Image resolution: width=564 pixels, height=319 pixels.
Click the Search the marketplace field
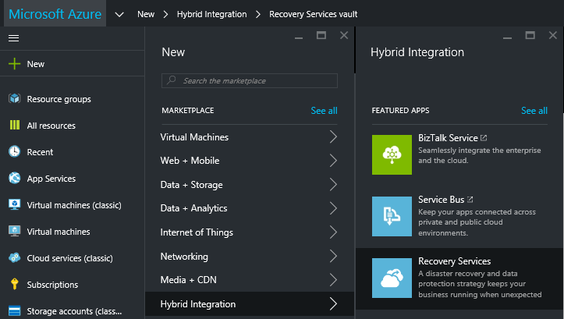(250, 80)
